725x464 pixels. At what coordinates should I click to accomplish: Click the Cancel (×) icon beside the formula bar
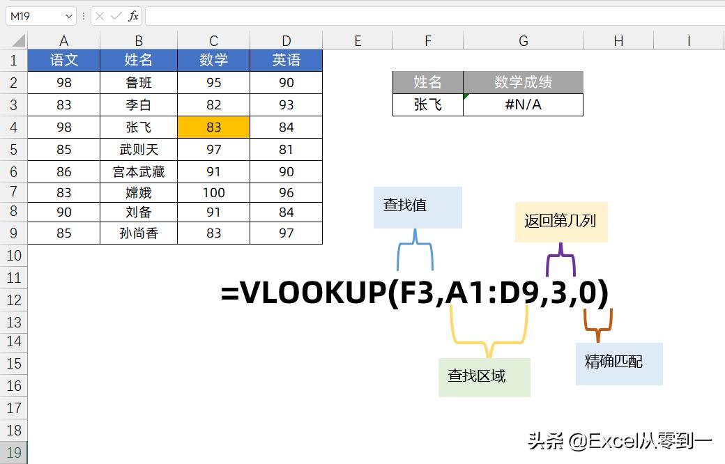(x=100, y=16)
